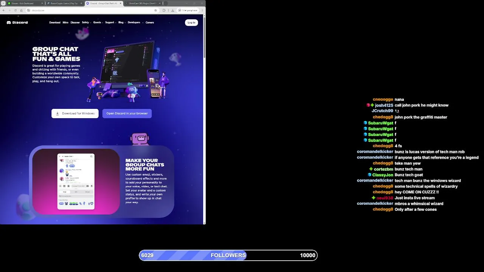Screen dimensions: 484x272
Task: Click the site info icon in address bar
Action: (28, 10)
